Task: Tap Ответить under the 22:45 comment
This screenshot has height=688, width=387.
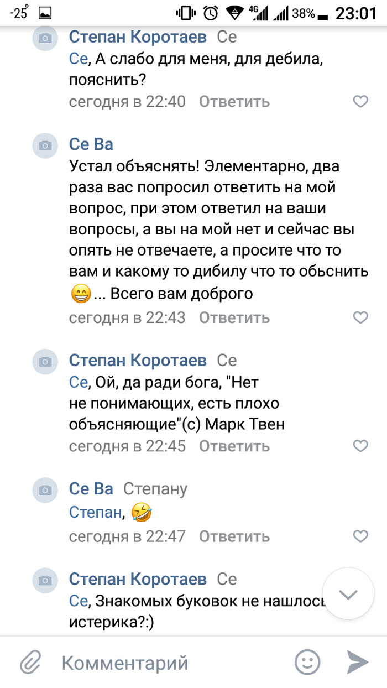Action: point(234,446)
